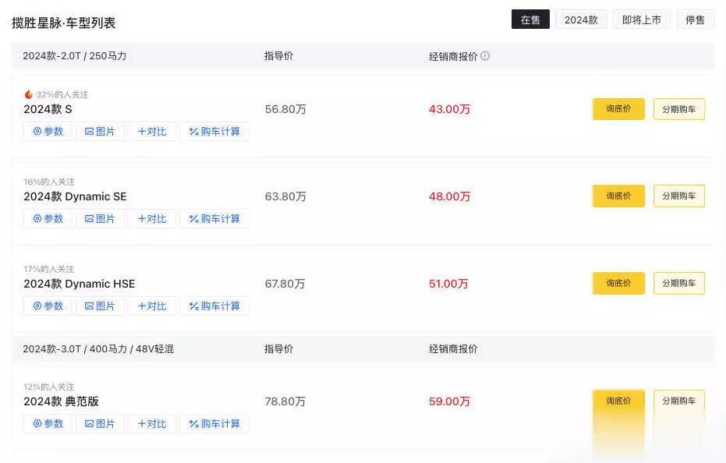Click the info icon beside 经销商报价
The width and height of the screenshot is (726, 463).
click(x=485, y=56)
